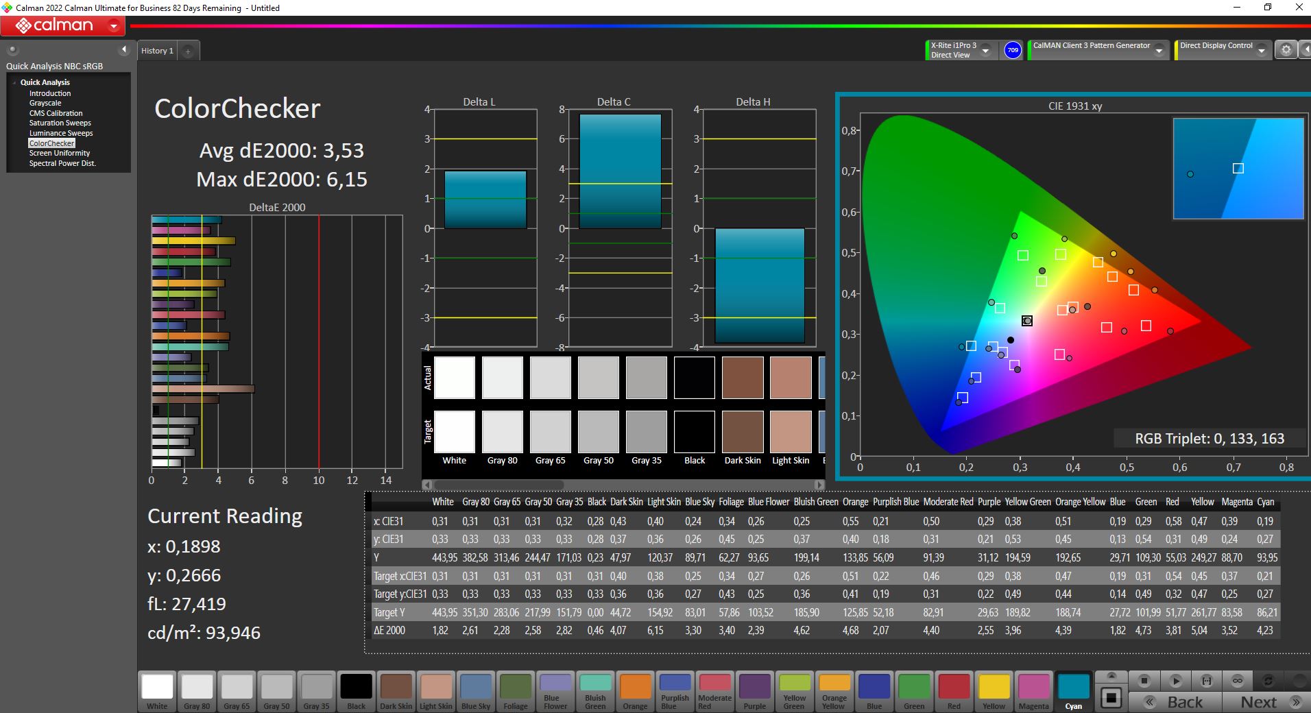Open settings with the gear icon
The height and width of the screenshot is (713, 1311).
tap(1286, 50)
